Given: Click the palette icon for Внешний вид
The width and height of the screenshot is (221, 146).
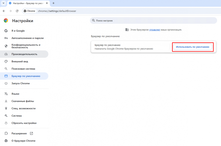Looking at the screenshot, I should pos(6,61).
